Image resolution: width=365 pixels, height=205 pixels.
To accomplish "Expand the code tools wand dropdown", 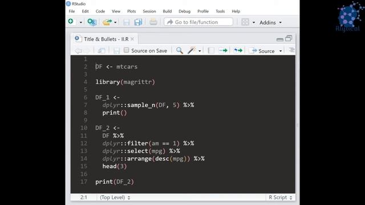I will (x=200, y=51).
